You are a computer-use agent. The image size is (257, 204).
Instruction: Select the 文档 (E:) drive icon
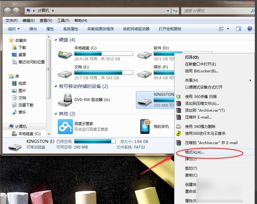click(x=65, y=74)
